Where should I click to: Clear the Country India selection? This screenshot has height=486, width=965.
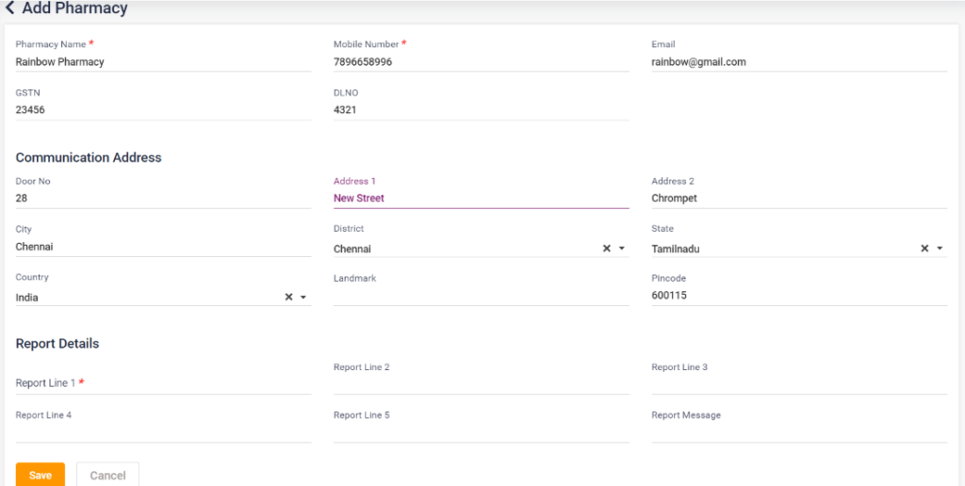coord(288,298)
